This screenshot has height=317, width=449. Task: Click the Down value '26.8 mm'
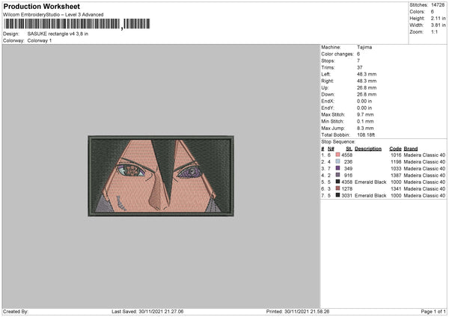pos(367,94)
